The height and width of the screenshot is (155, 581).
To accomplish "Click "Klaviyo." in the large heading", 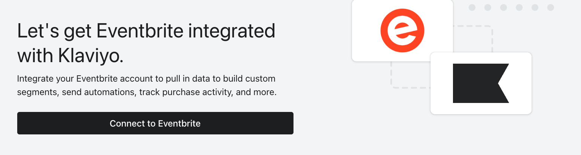I will (x=91, y=56).
